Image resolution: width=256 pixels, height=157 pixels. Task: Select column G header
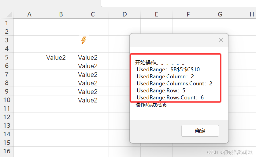(220, 14)
